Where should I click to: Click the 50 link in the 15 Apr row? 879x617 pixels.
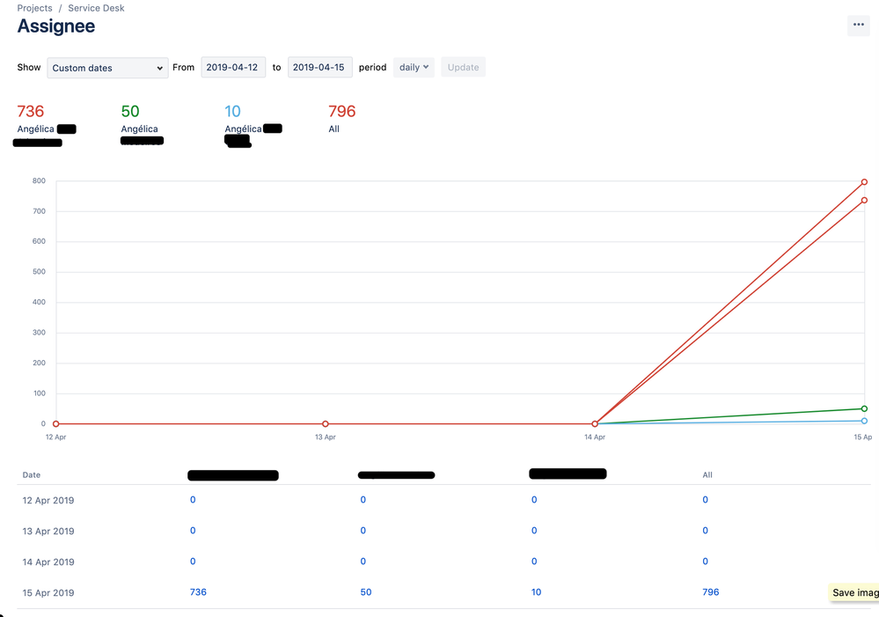coord(365,591)
